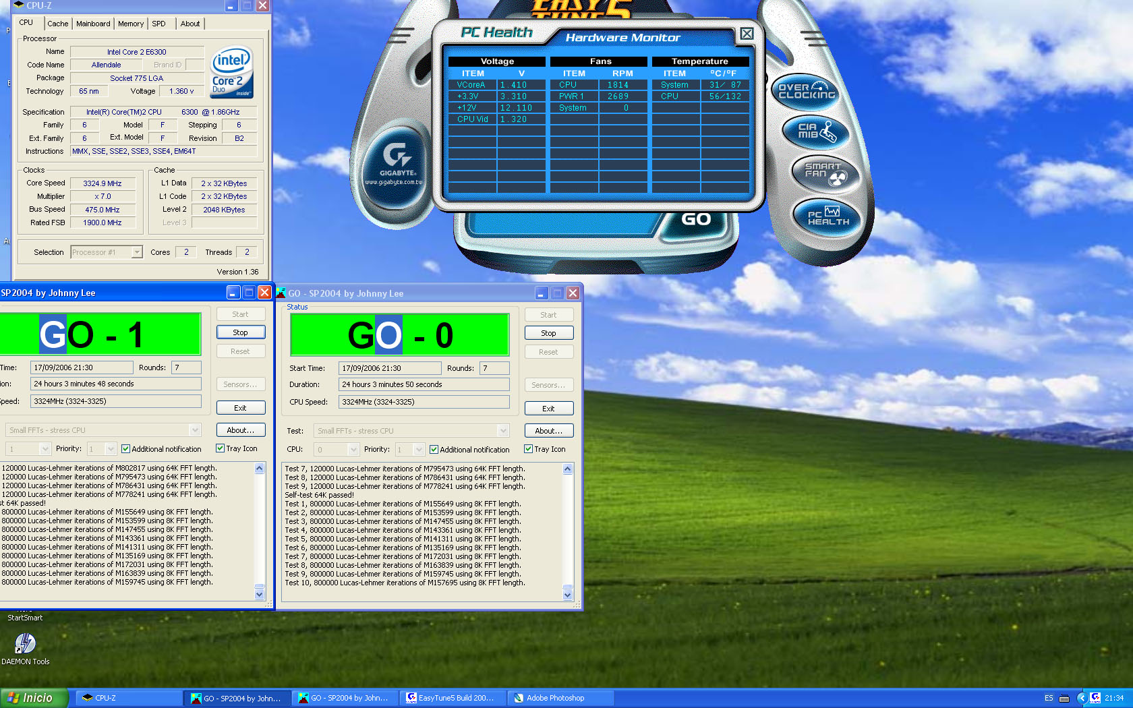The height and width of the screenshot is (708, 1133).
Task: Click the keyboard icon in the system tray
Action: point(1064,698)
